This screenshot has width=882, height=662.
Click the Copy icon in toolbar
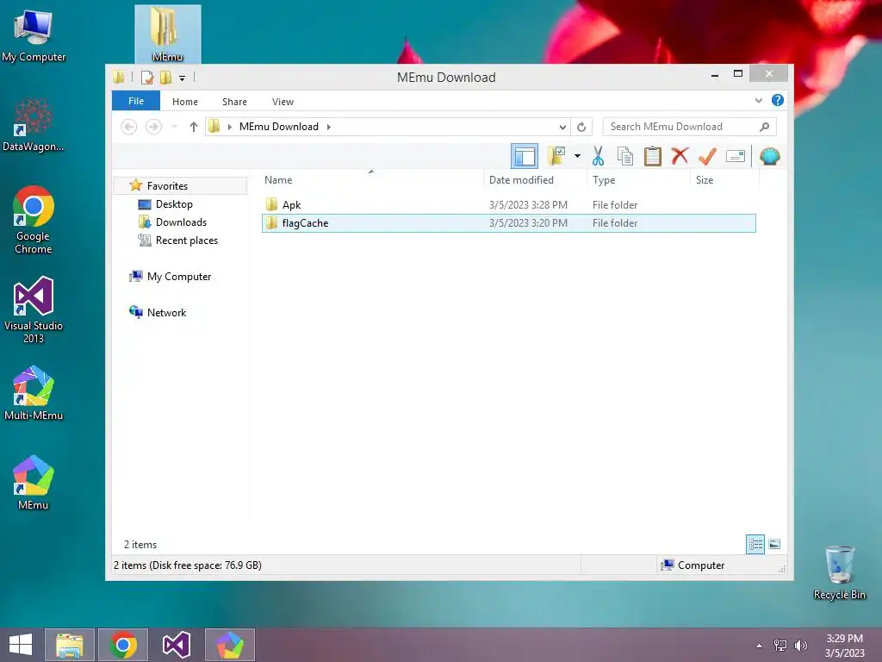click(x=625, y=156)
